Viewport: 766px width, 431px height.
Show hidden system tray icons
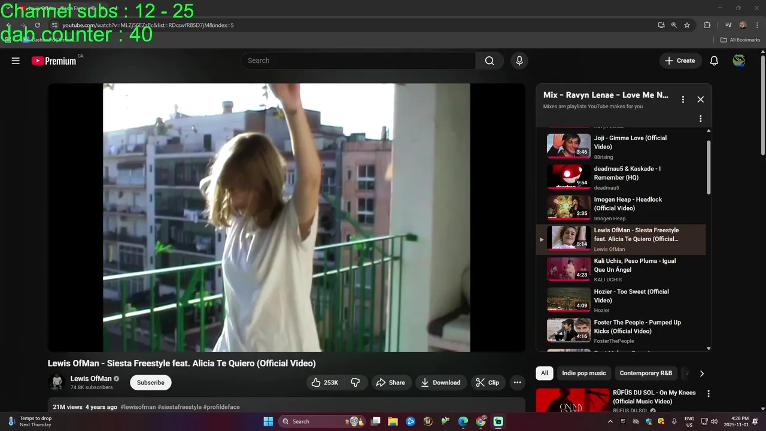pyautogui.click(x=610, y=421)
